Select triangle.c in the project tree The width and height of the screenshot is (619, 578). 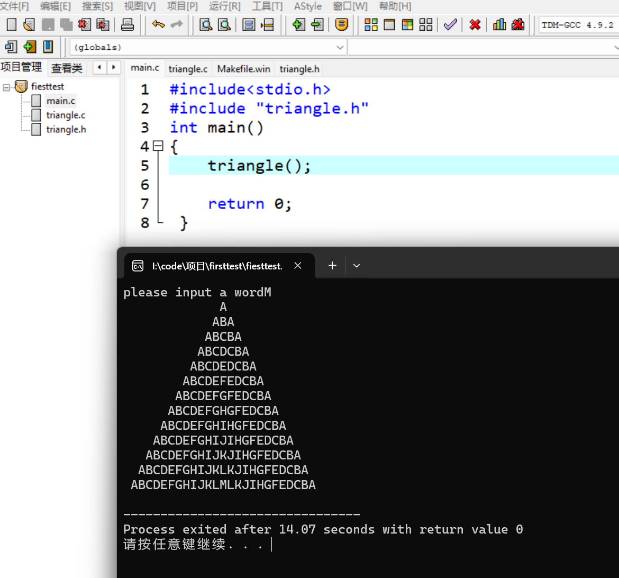(x=66, y=115)
